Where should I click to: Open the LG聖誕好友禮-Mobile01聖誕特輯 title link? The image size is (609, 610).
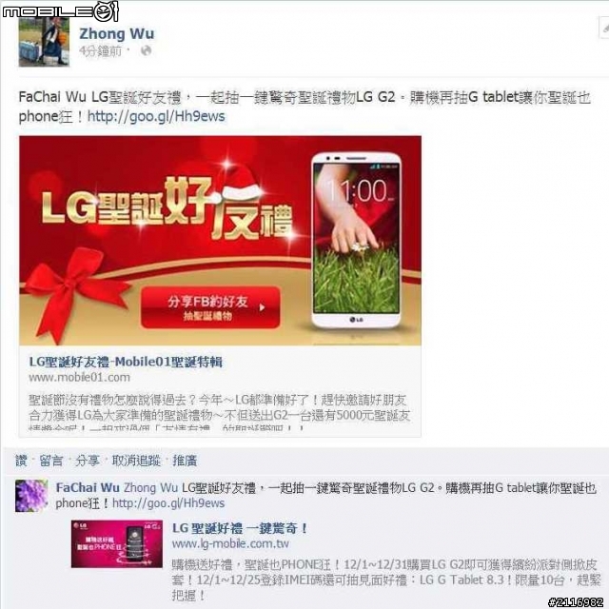126,363
